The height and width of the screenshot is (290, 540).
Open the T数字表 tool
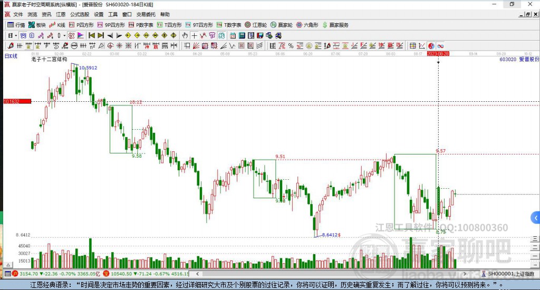click(229, 25)
